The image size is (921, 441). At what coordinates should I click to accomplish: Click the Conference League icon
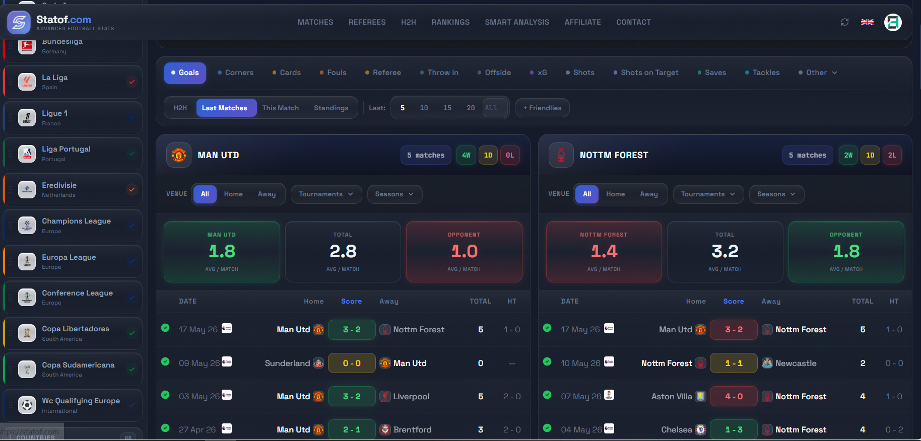27,297
